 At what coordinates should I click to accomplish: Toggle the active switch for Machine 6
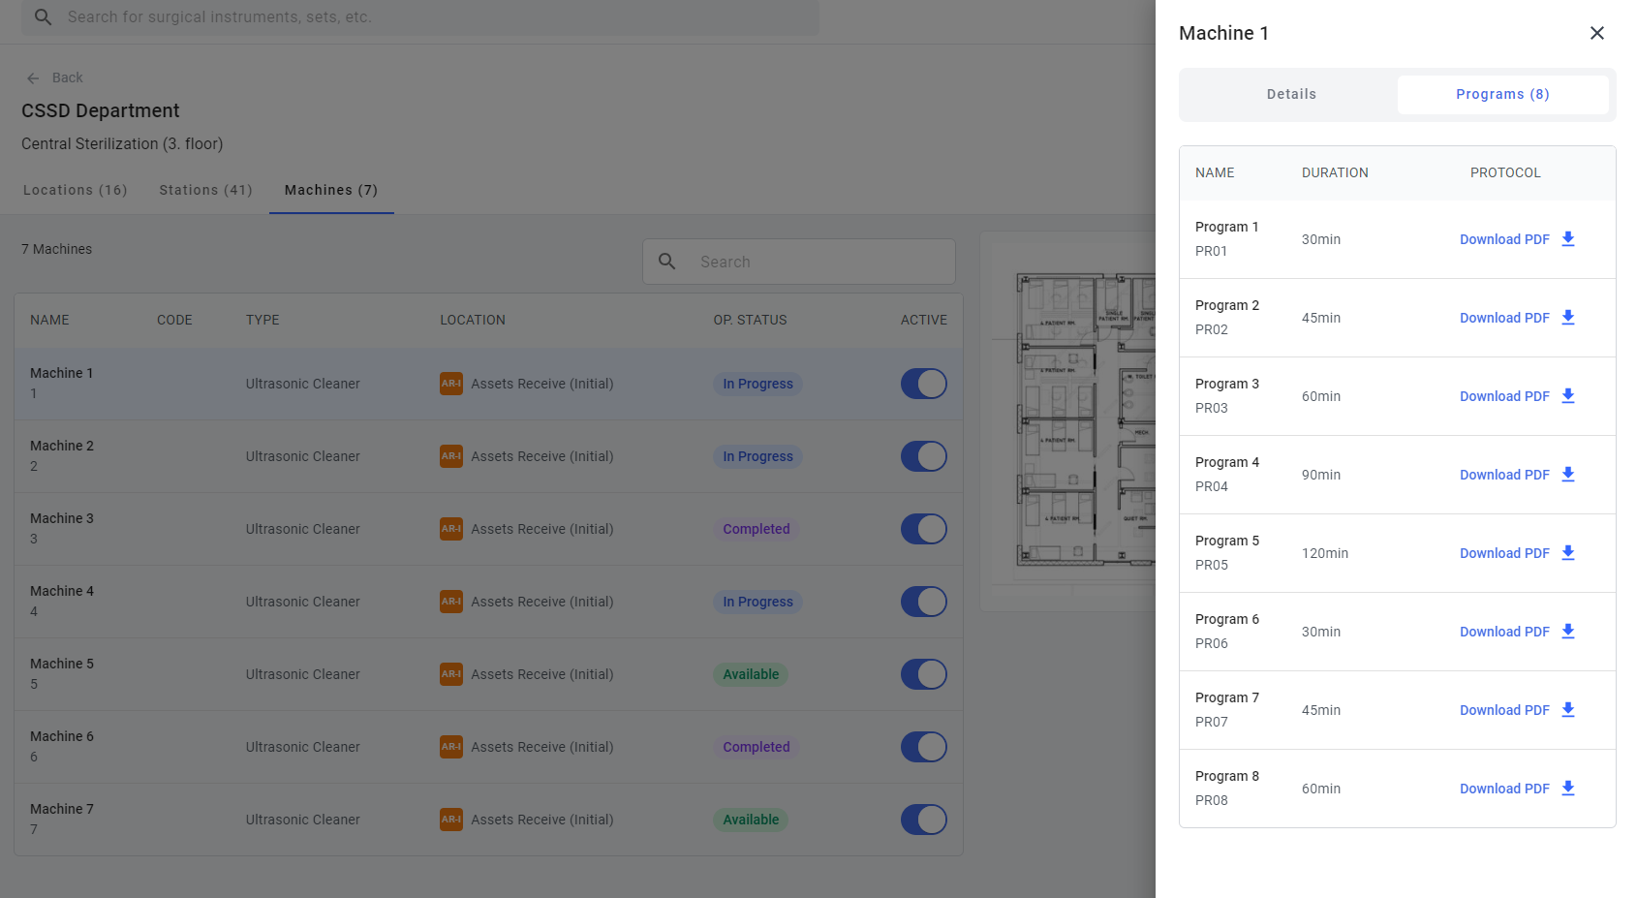coord(924,747)
